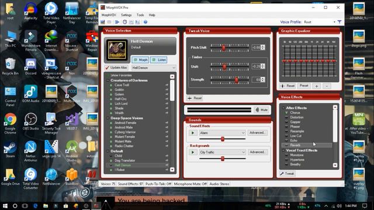The image size is (374, 210).
Task: Toggle the Listen button
Action: click(158, 60)
